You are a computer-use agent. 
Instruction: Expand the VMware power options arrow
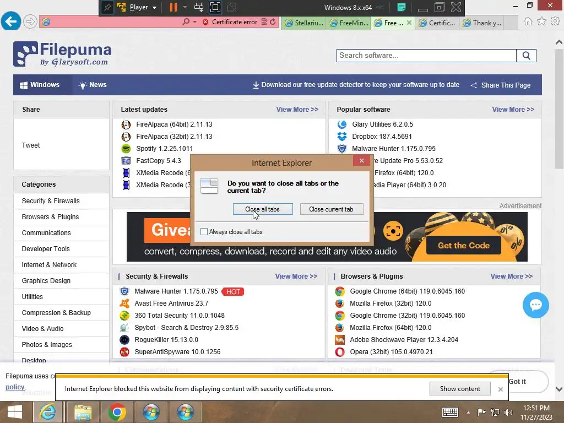185,7
